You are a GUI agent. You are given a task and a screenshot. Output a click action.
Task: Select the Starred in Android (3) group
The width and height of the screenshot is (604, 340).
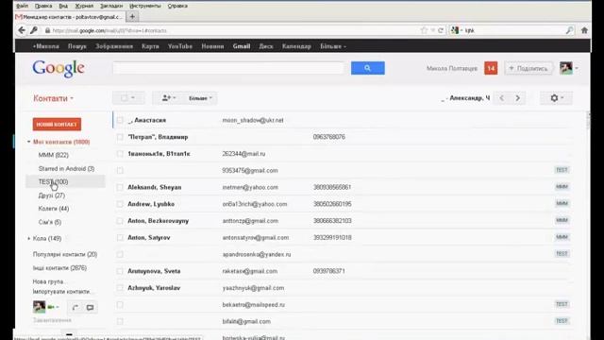point(66,168)
